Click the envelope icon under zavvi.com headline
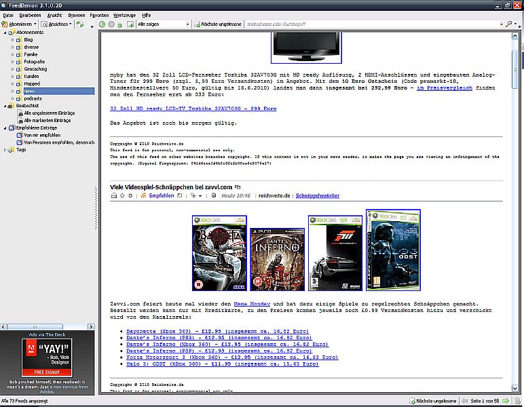The width and height of the screenshot is (524, 407). [x=114, y=195]
